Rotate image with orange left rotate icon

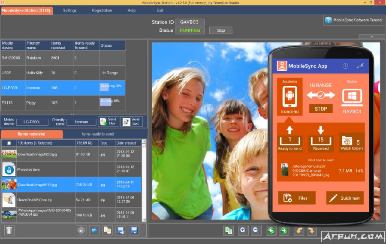coord(299,230)
